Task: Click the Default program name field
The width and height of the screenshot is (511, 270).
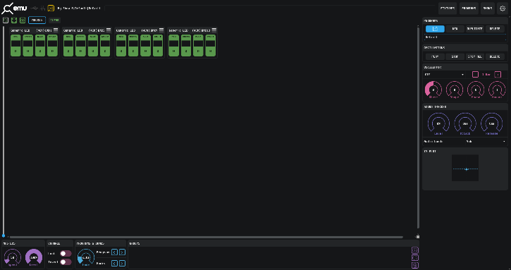Action: (465, 37)
